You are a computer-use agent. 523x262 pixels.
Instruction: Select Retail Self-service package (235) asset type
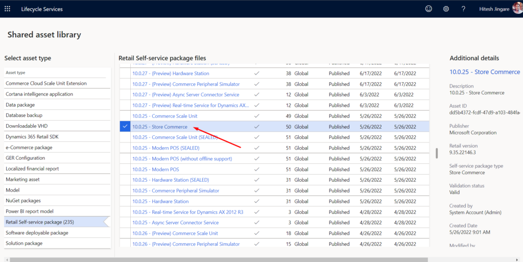point(57,222)
